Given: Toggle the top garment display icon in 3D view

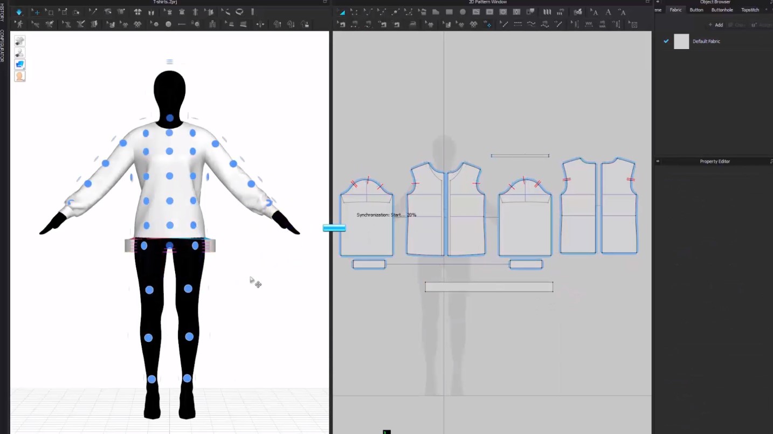Looking at the screenshot, I should (x=19, y=40).
